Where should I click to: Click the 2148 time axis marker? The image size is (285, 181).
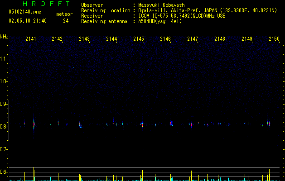coord(220,39)
